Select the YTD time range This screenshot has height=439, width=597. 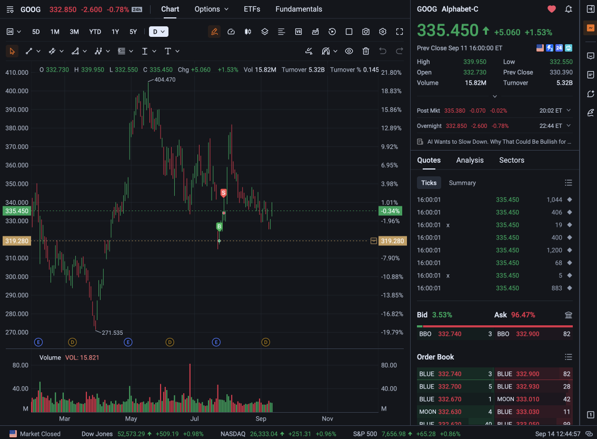pos(95,32)
